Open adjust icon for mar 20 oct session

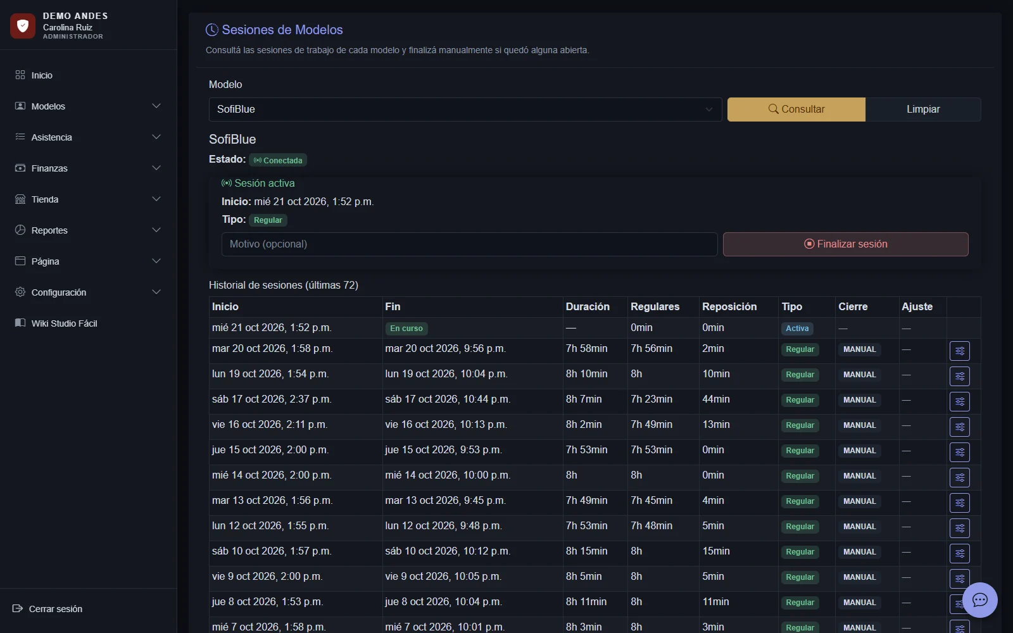click(x=960, y=351)
